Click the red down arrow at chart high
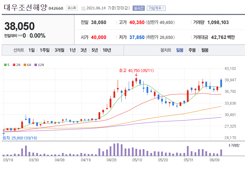This screenshot has width=245, height=170. (136, 75)
